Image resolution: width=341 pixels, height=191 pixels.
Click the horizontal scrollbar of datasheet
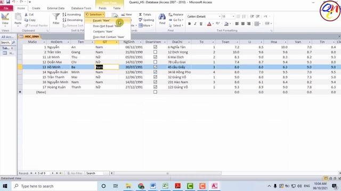click(167, 173)
